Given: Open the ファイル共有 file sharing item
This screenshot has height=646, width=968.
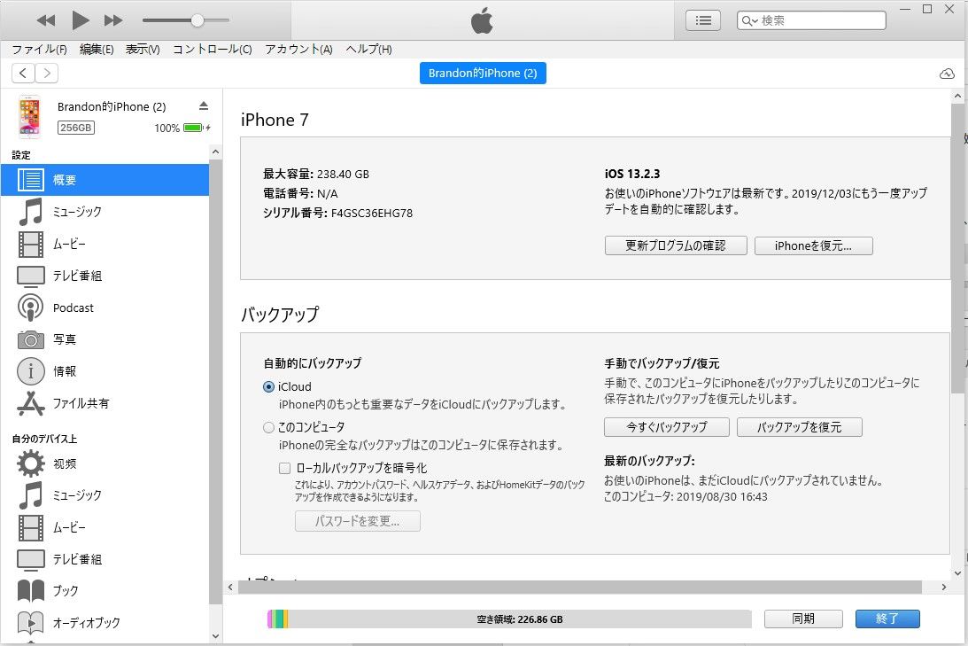Looking at the screenshot, I should pyautogui.click(x=105, y=403).
